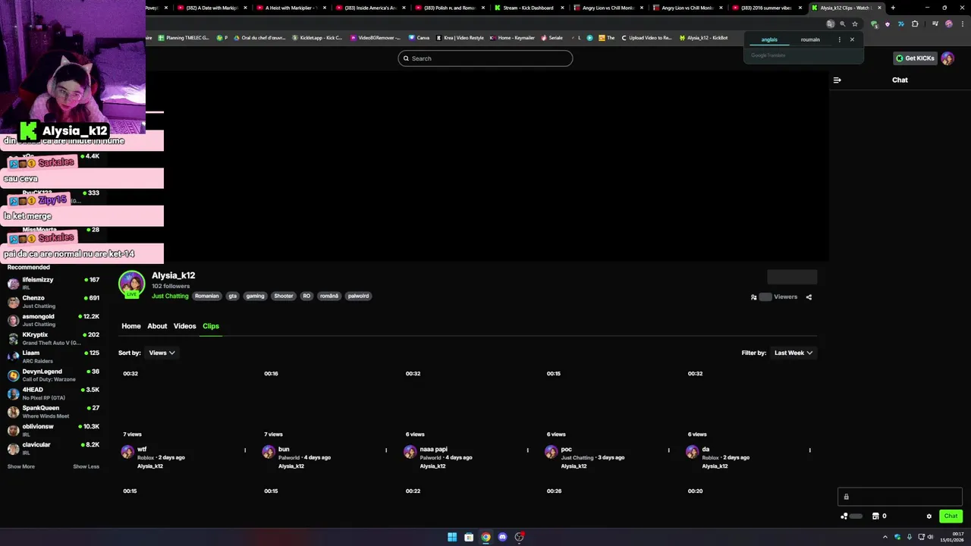The width and height of the screenshot is (971, 546).
Task: Open Windows Start menu
Action: 452,537
